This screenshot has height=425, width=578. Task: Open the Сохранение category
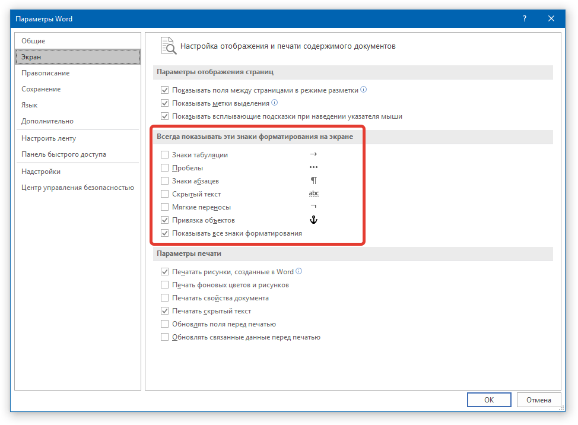(x=78, y=89)
